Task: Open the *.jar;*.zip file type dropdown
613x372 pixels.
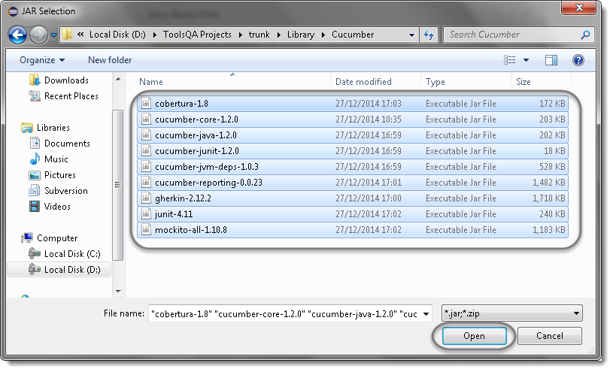Action: tap(511, 313)
